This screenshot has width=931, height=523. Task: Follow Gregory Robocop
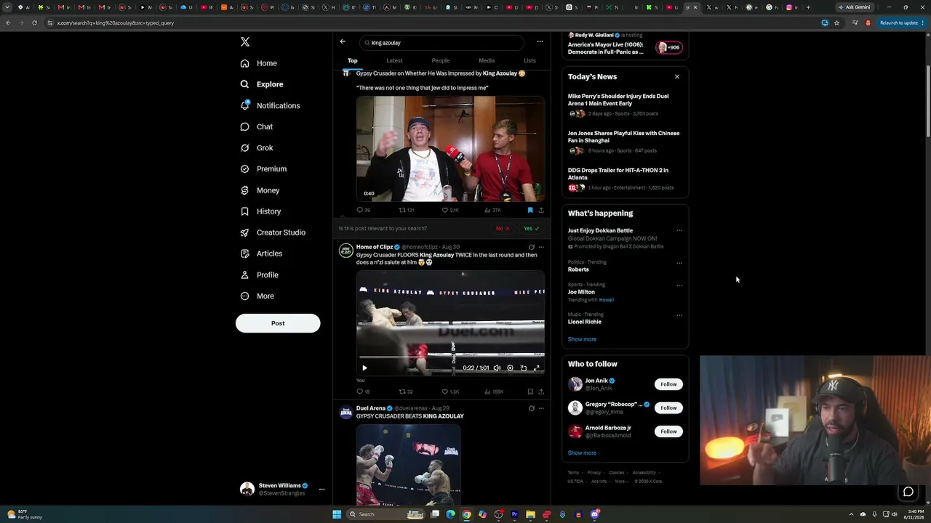(668, 408)
